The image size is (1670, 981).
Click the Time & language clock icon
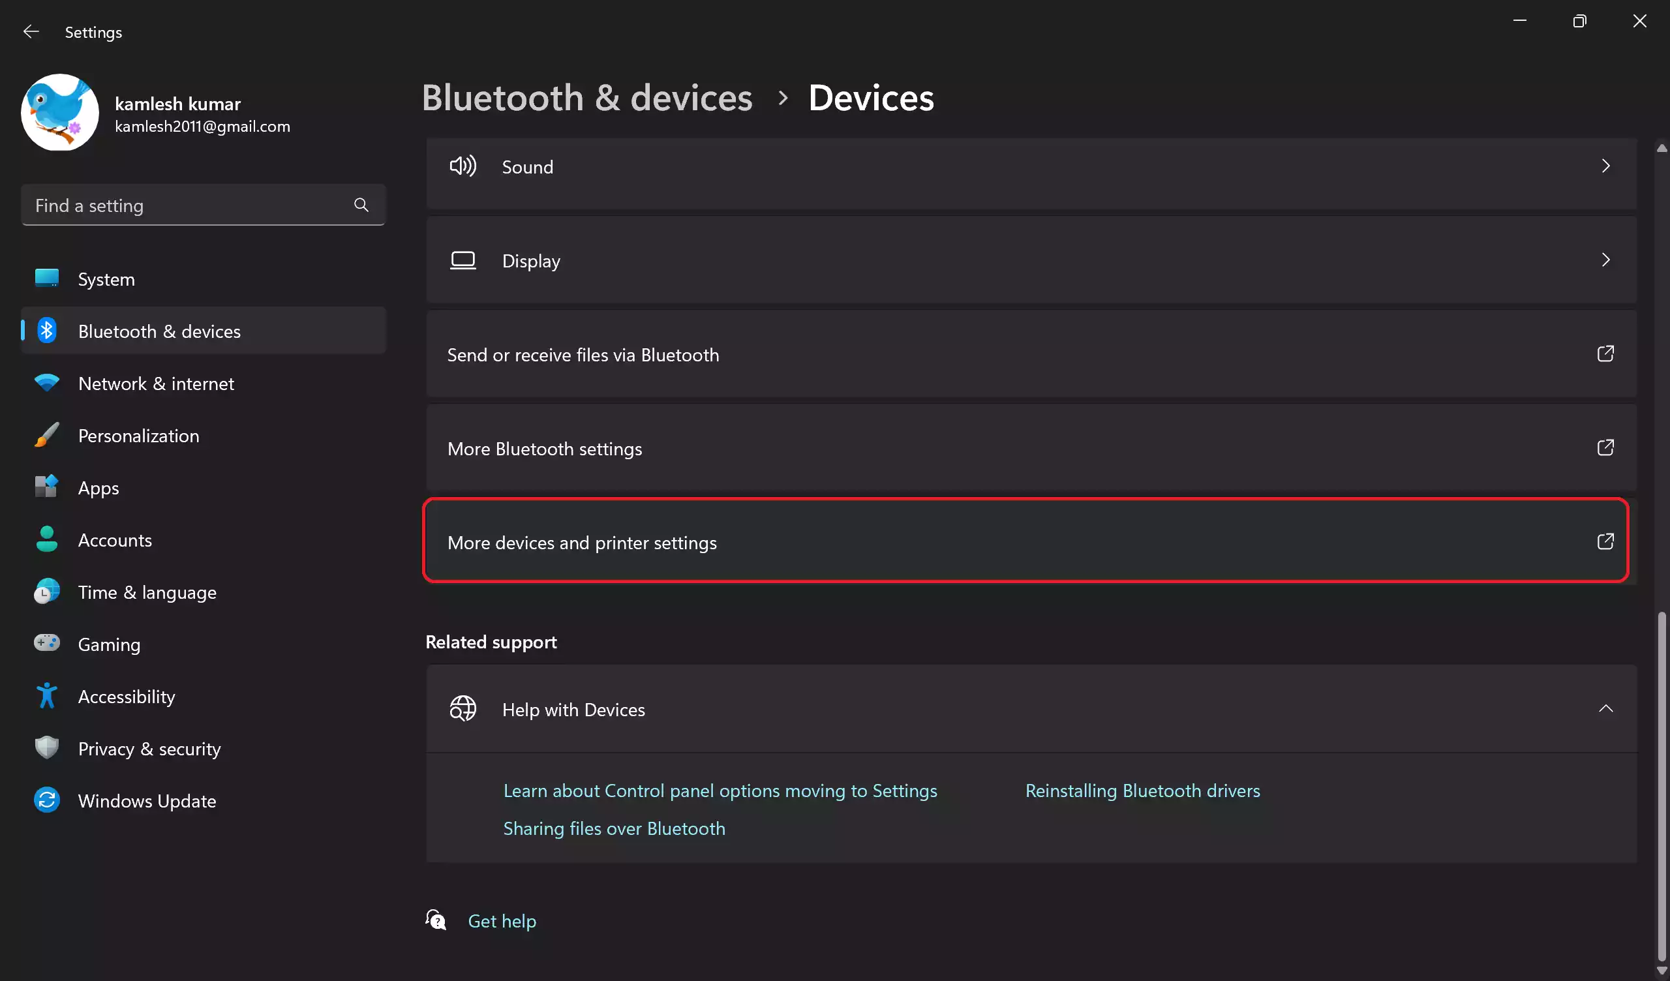[x=46, y=592]
